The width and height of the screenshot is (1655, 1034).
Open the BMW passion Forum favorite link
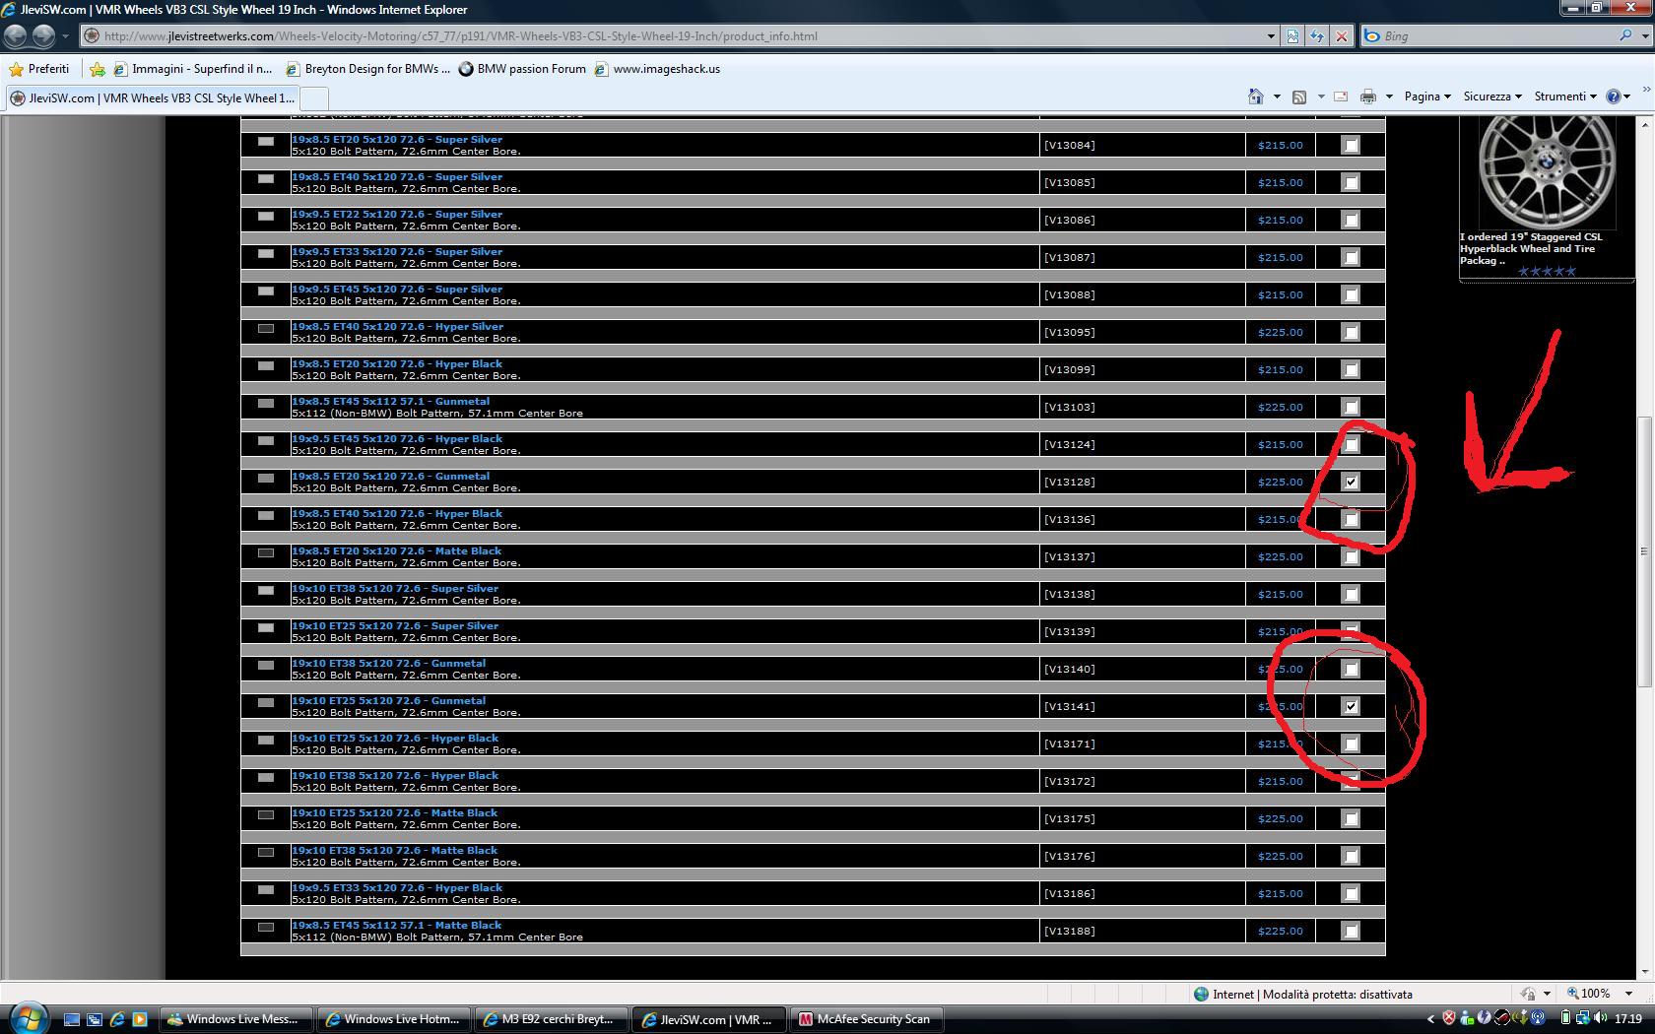(x=522, y=69)
